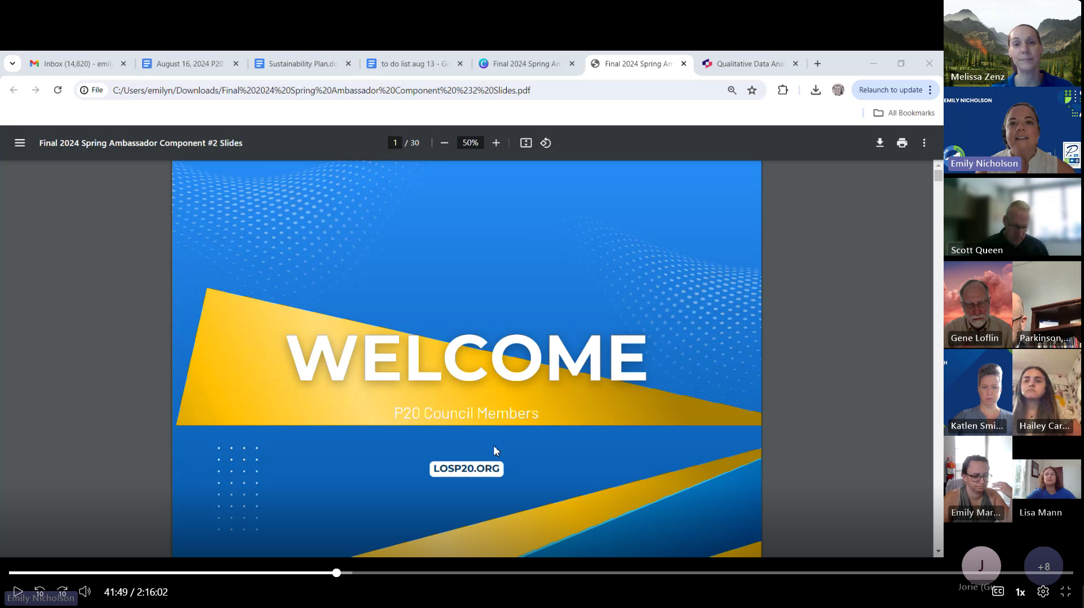
Task: Open video player settings gear
Action: click(1043, 592)
